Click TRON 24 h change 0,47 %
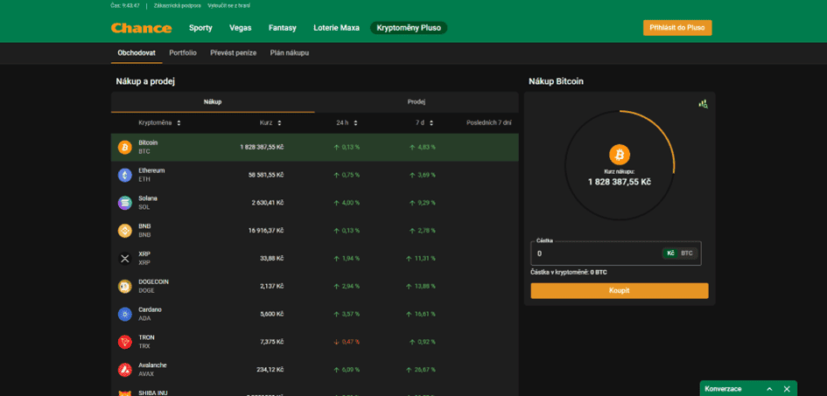The height and width of the screenshot is (396, 827). click(x=347, y=342)
